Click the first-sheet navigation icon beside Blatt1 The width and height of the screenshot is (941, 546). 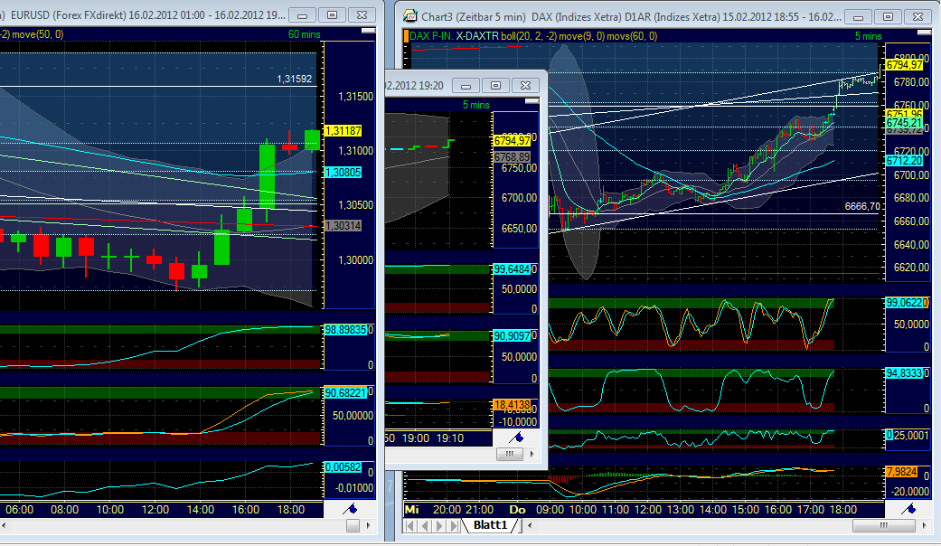tap(409, 525)
